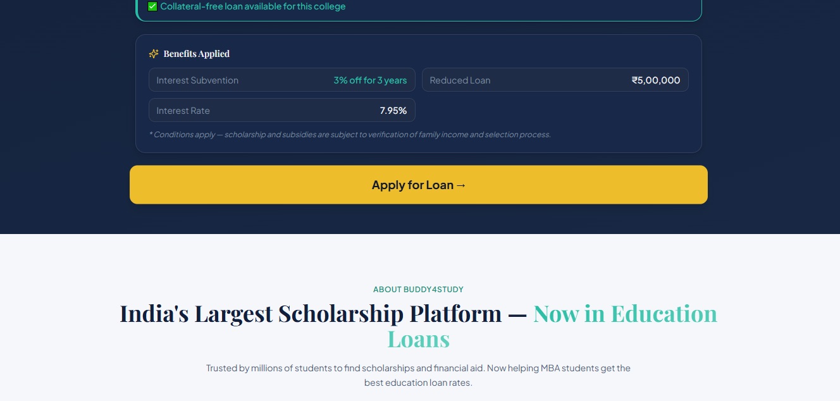Click the 3% off for 3 years value

[371, 80]
